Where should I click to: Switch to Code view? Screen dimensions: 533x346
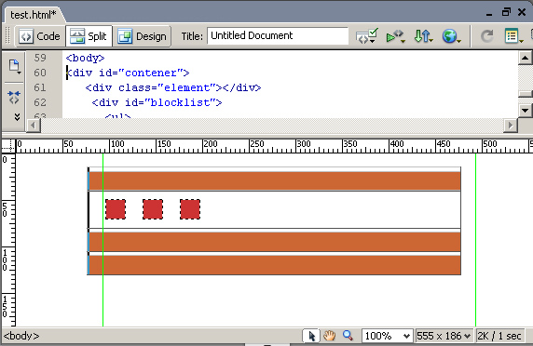[x=40, y=36]
